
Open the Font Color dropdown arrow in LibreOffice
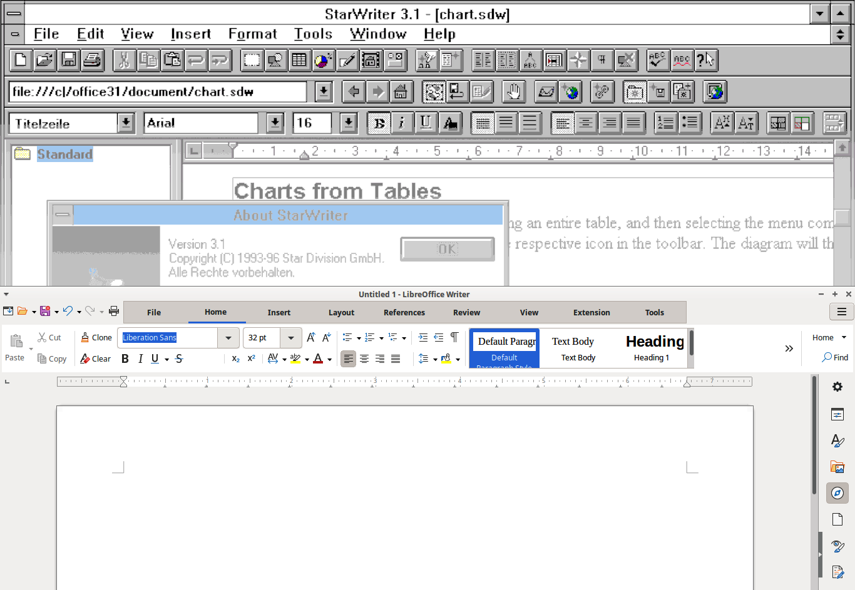pos(329,359)
